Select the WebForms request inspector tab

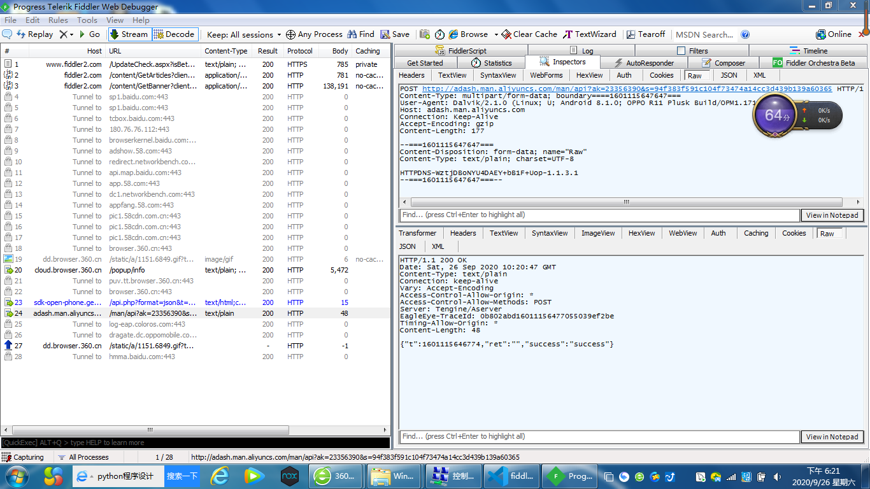point(546,75)
